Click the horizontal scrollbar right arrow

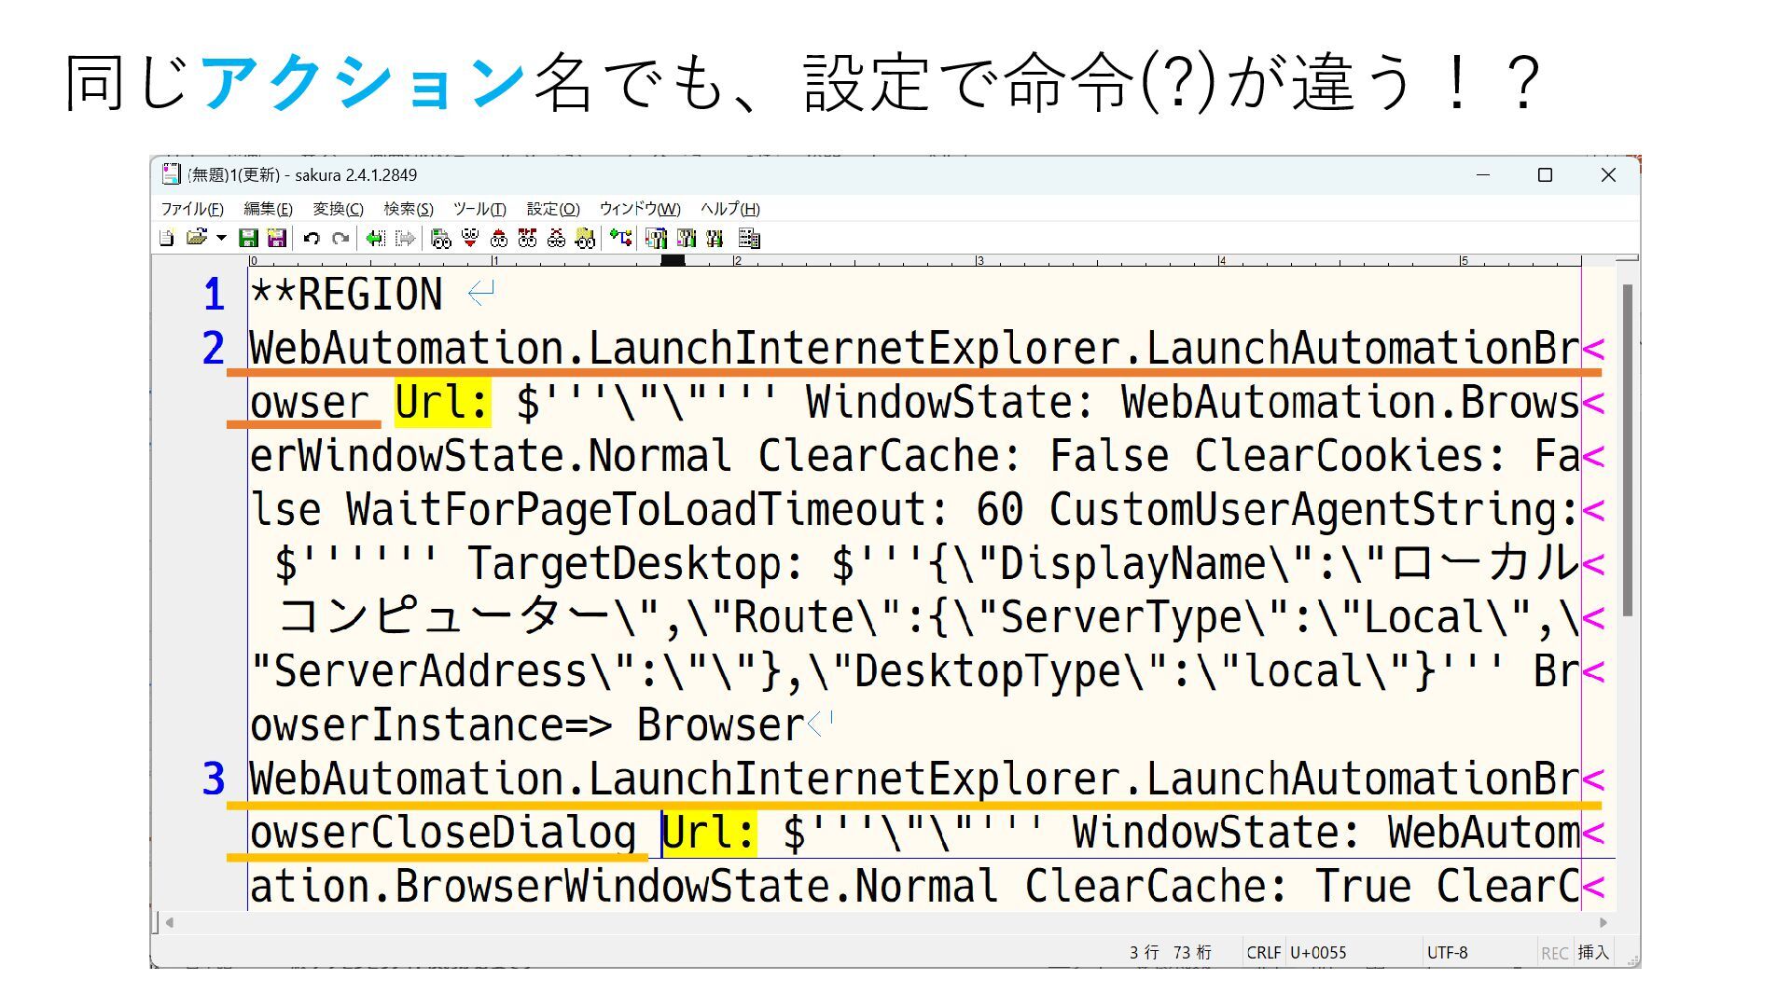click(1604, 922)
